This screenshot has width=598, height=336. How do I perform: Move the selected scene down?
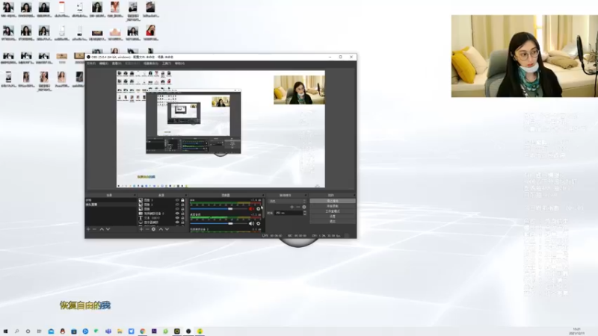pyautogui.click(x=108, y=229)
